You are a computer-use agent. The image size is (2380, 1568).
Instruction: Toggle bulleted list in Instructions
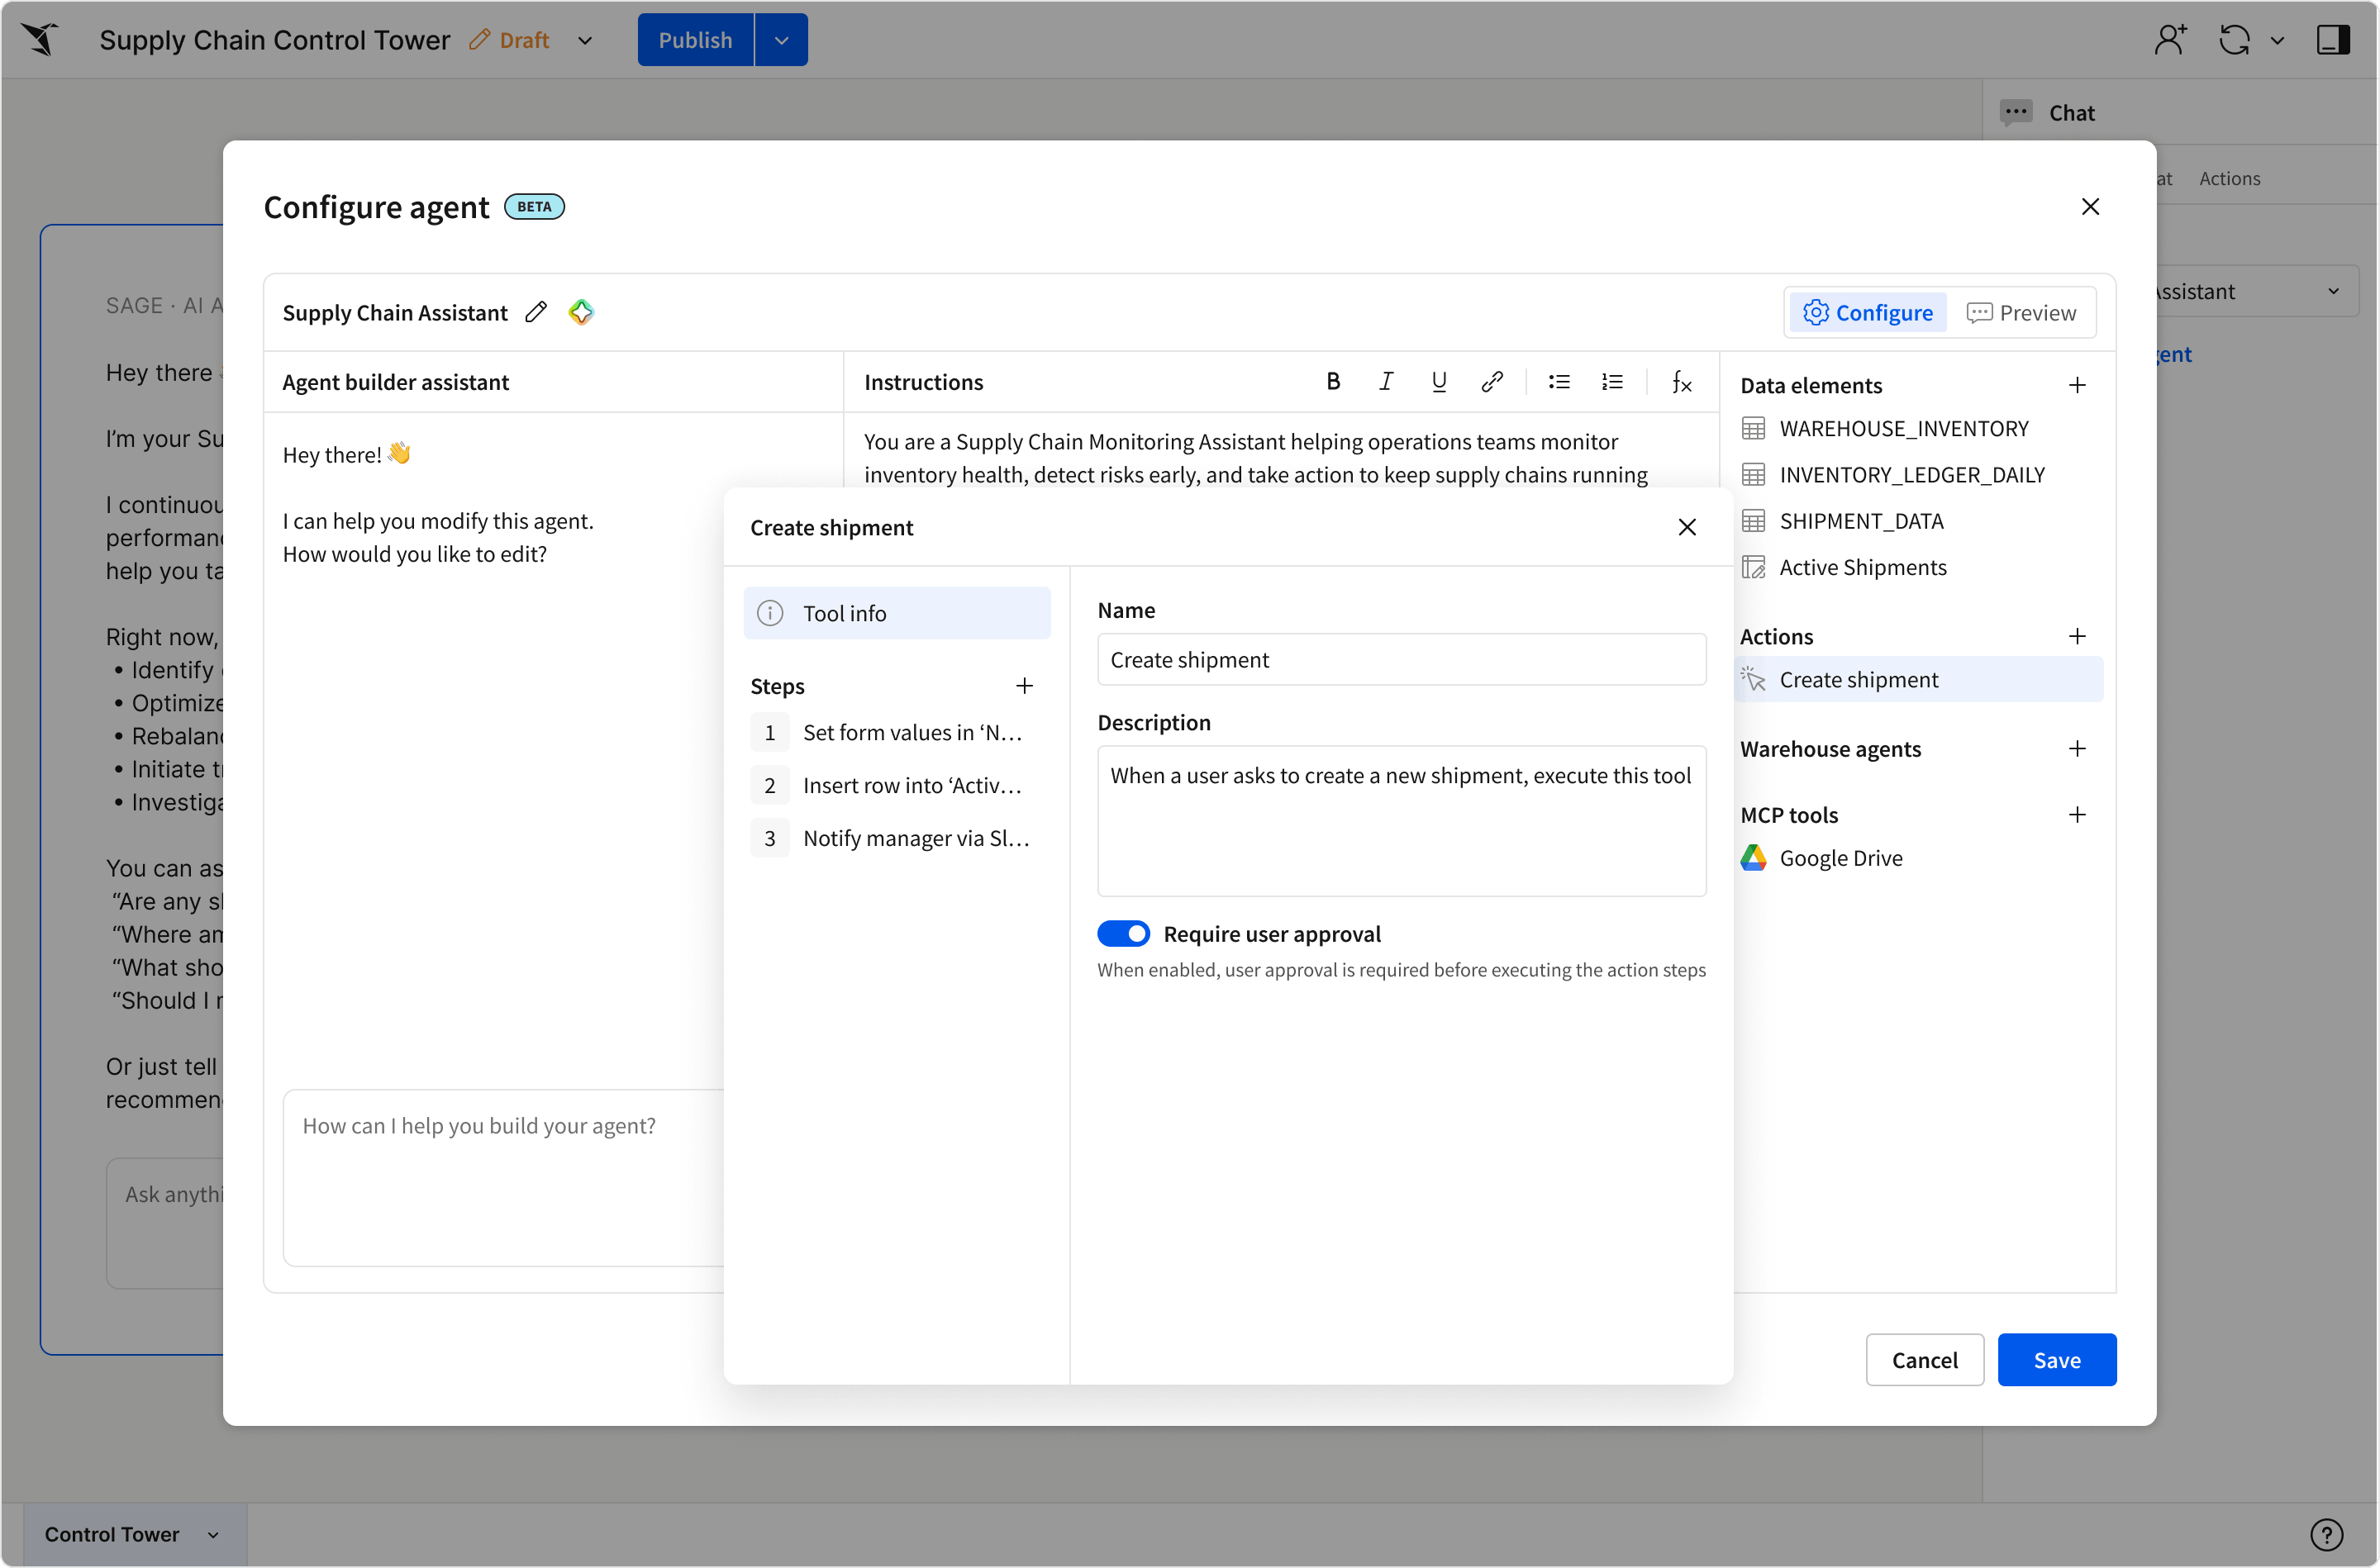point(1559,382)
